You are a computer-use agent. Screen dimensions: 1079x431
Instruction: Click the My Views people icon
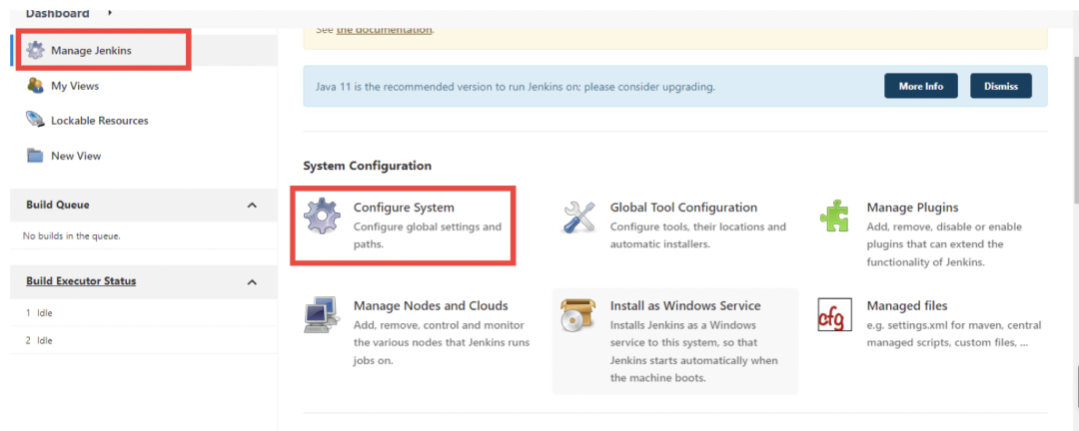click(x=36, y=86)
